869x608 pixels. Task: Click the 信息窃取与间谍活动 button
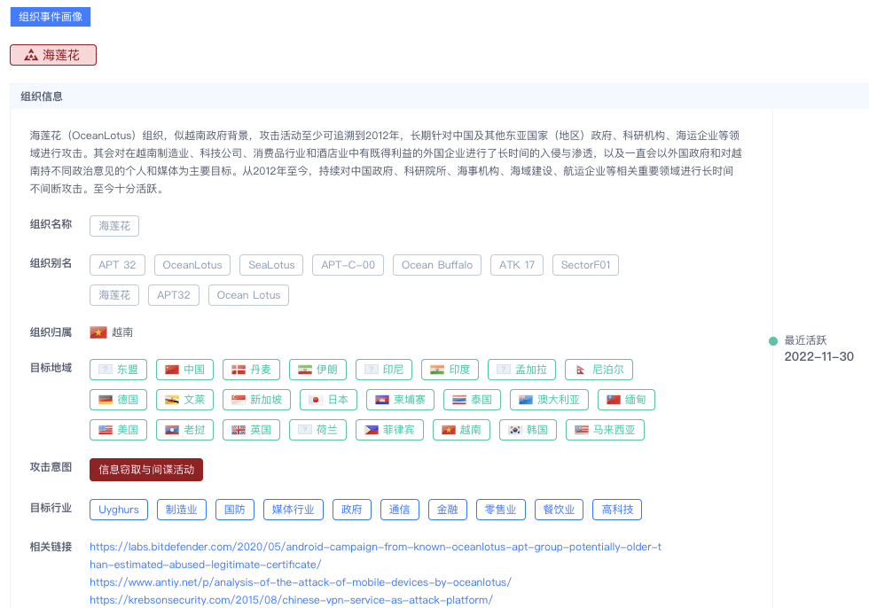(146, 470)
